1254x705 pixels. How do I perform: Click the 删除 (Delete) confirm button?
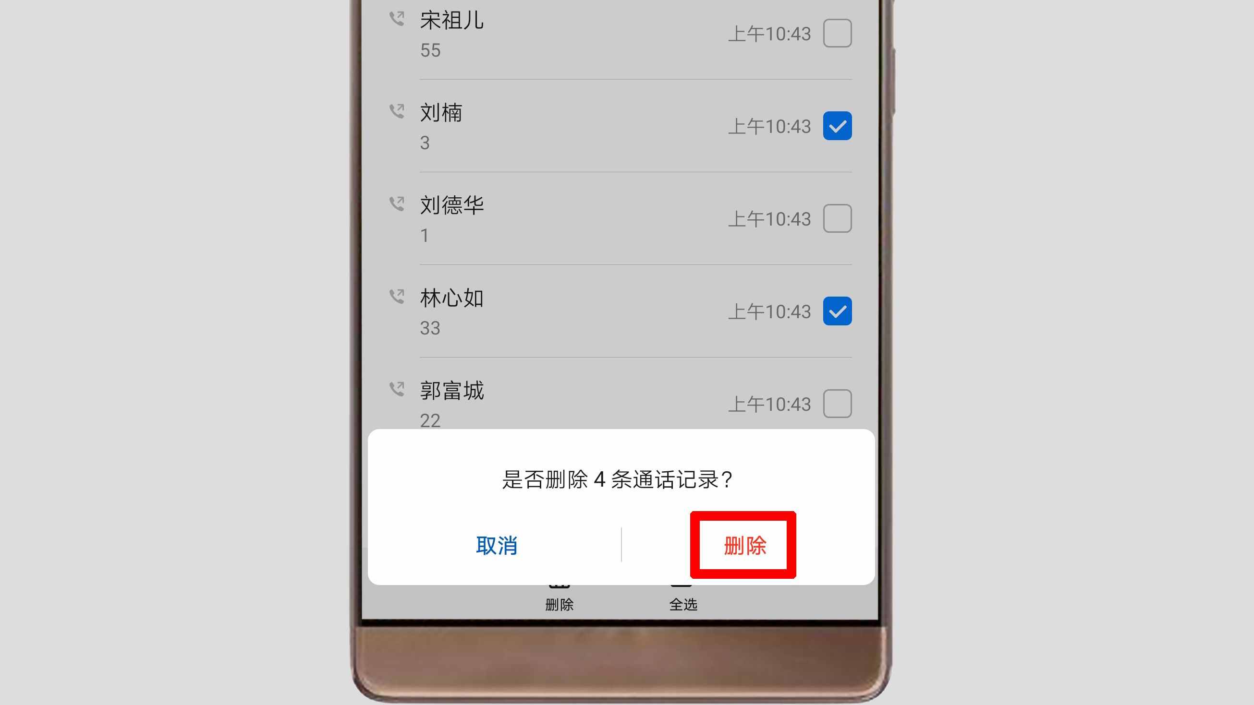click(x=743, y=545)
